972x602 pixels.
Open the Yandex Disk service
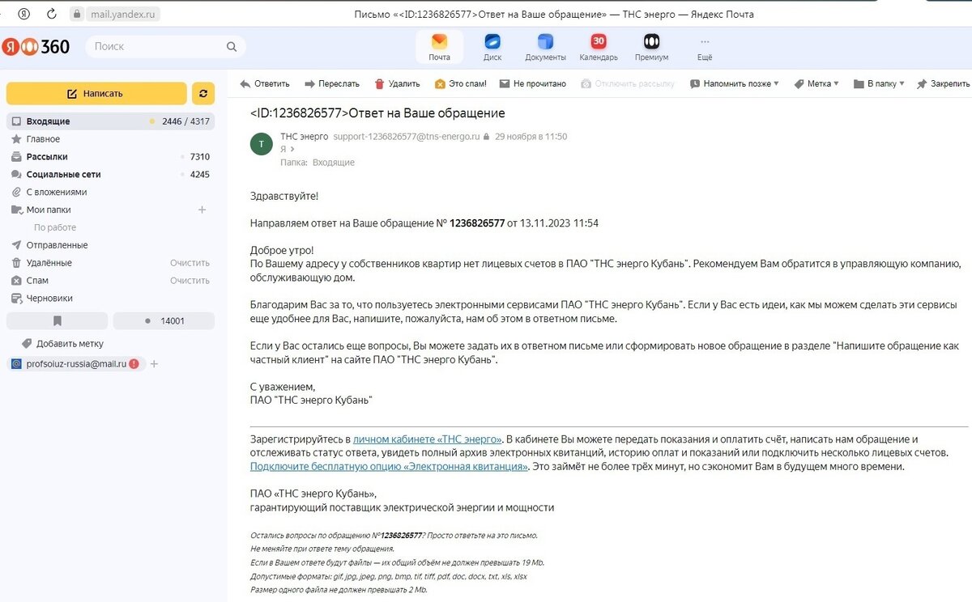[492, 47]
